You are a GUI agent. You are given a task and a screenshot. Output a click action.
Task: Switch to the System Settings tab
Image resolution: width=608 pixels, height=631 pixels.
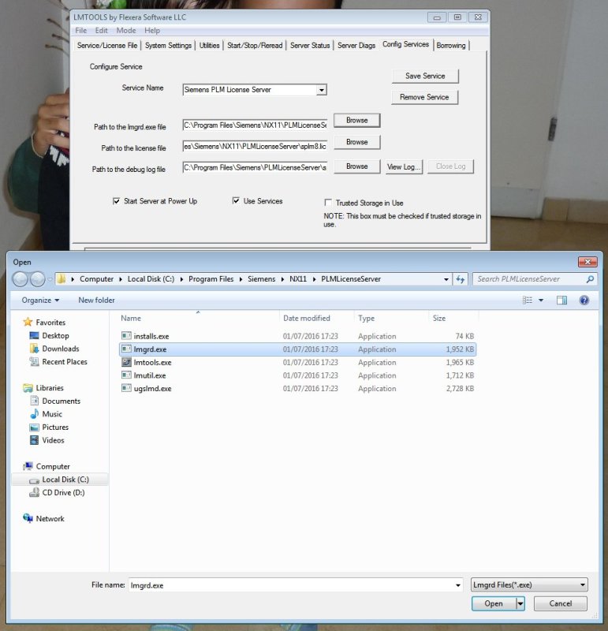point(168,46)
